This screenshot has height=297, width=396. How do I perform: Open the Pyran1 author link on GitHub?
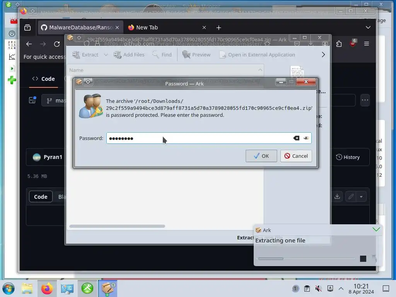click(x=53, y=157)
